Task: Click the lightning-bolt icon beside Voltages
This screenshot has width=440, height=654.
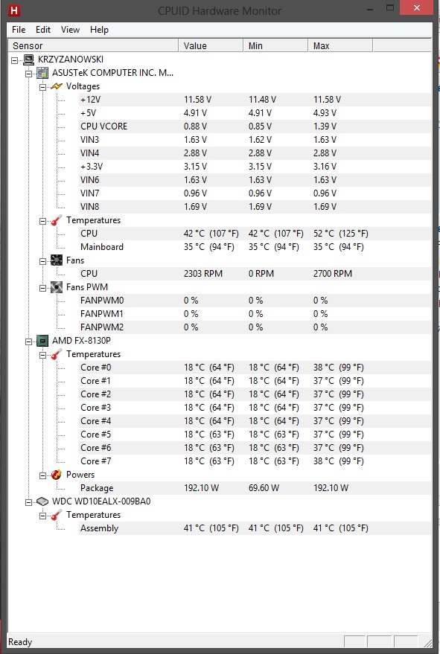Action: click(57, 86)
